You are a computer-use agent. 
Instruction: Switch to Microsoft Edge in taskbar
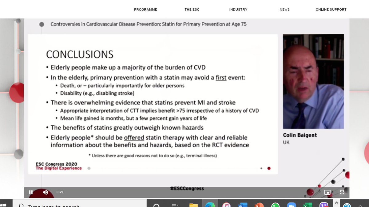coord(210,205)
